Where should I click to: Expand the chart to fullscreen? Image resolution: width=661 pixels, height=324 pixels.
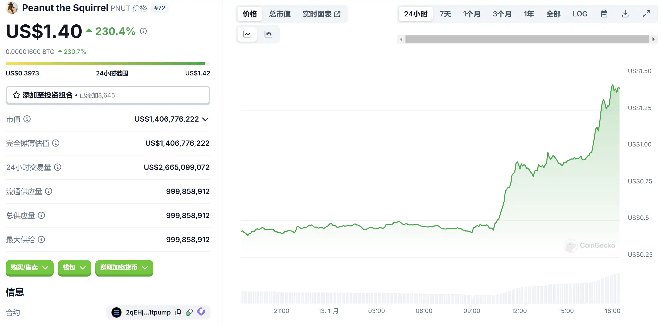coord(646,14)
